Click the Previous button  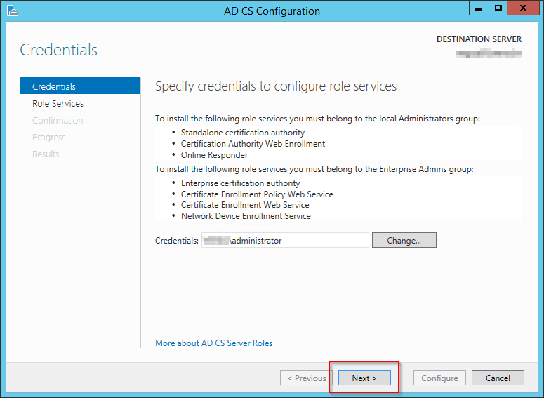pyautogui.click(x=306, y=378)
